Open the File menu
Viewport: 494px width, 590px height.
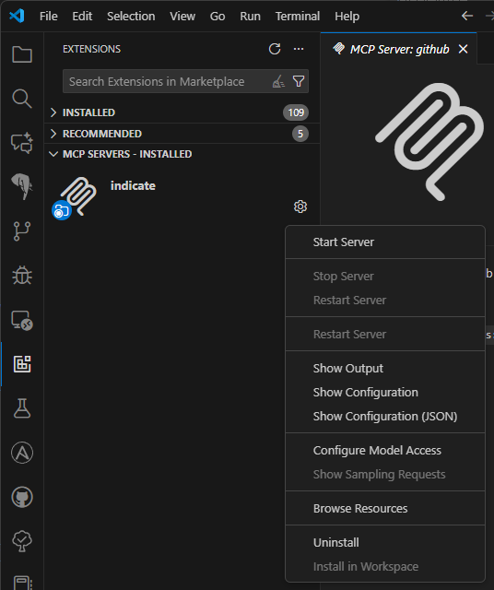(x=49, y=17)
